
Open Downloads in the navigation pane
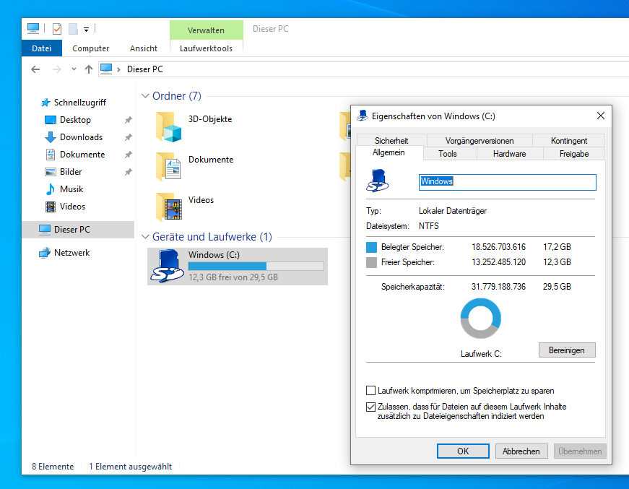pos(81,137)
